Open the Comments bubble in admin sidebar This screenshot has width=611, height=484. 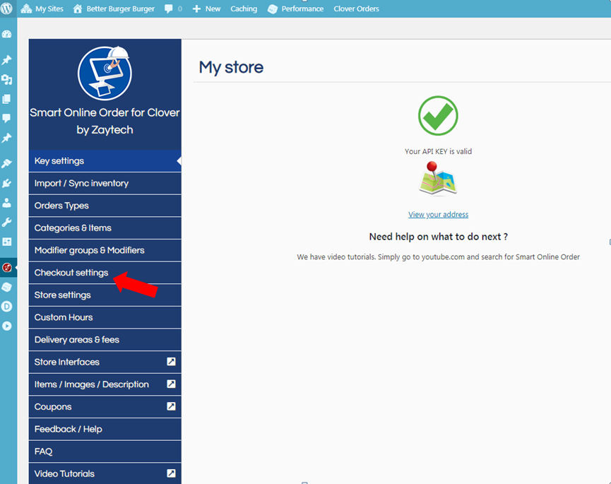click(x=6, y=118)
